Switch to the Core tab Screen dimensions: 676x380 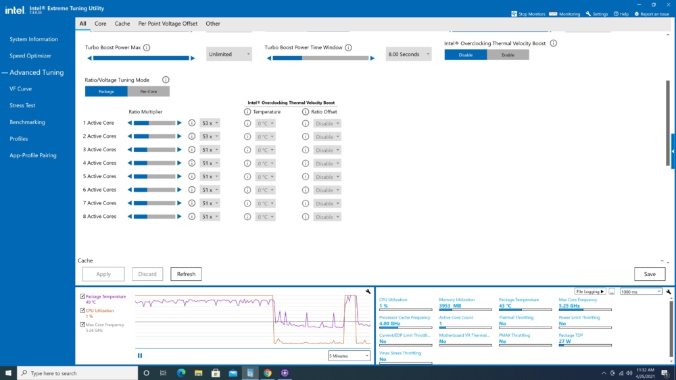click(x=101, y=24)
